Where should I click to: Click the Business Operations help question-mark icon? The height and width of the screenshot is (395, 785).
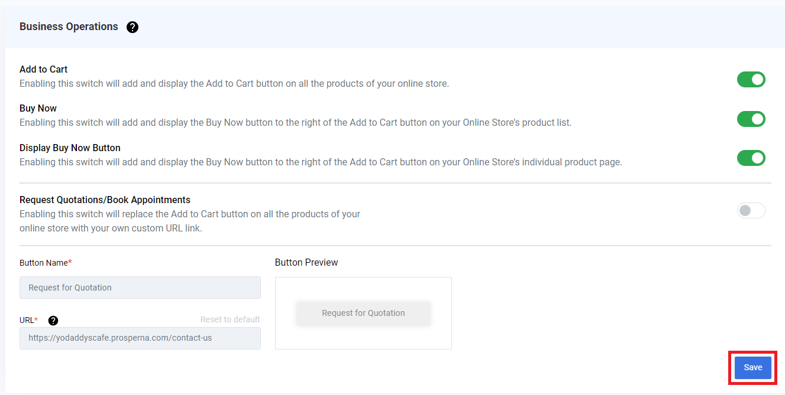coord(133,27)
